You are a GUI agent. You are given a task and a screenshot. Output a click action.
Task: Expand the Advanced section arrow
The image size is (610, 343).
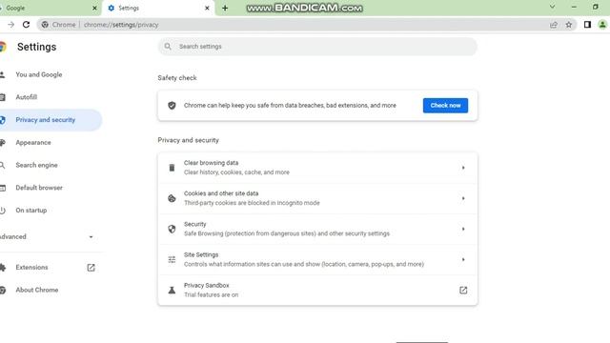(91, 237)
